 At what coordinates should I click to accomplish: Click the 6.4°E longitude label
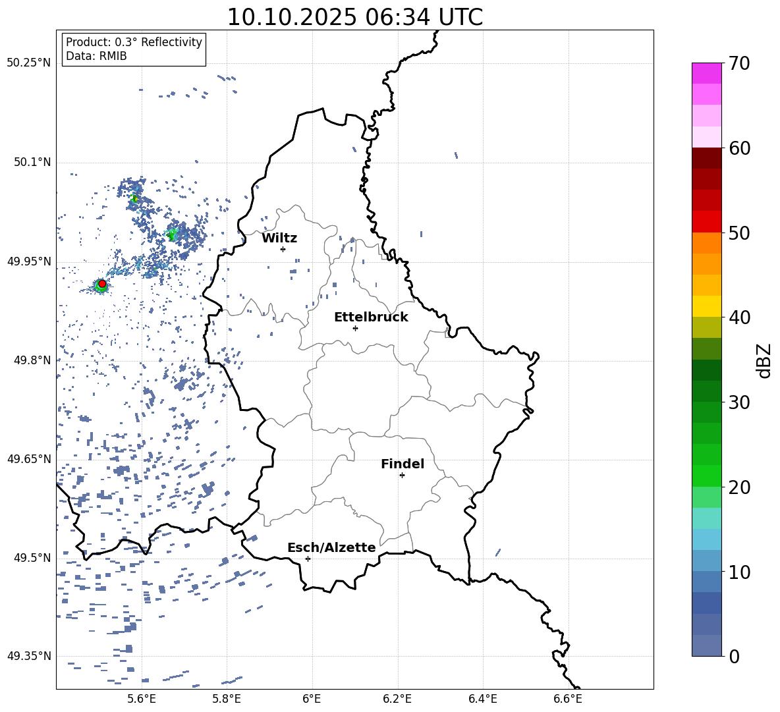(x=482, y=699)
